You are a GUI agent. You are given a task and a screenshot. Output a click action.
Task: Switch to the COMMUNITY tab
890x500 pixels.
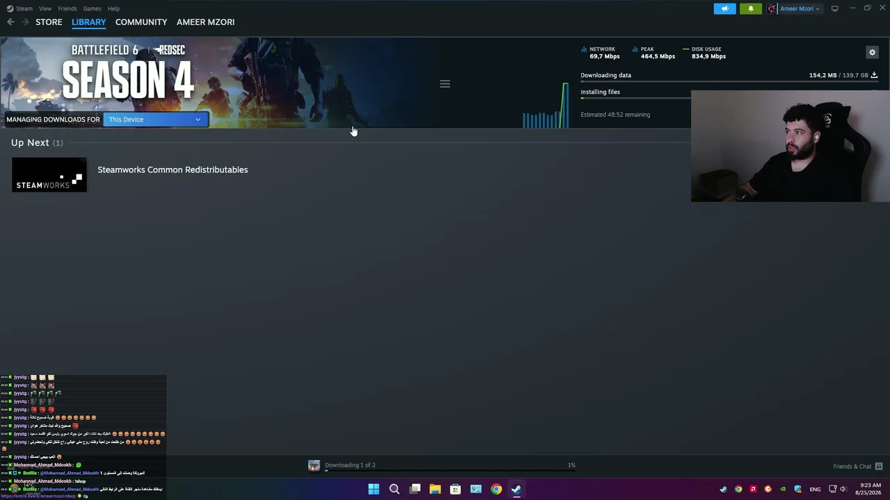click(x=141, y=22)
